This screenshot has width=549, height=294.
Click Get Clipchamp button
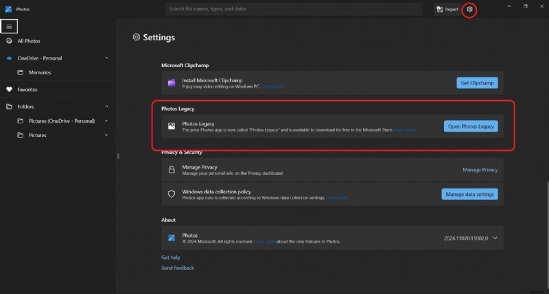point(477,83)
